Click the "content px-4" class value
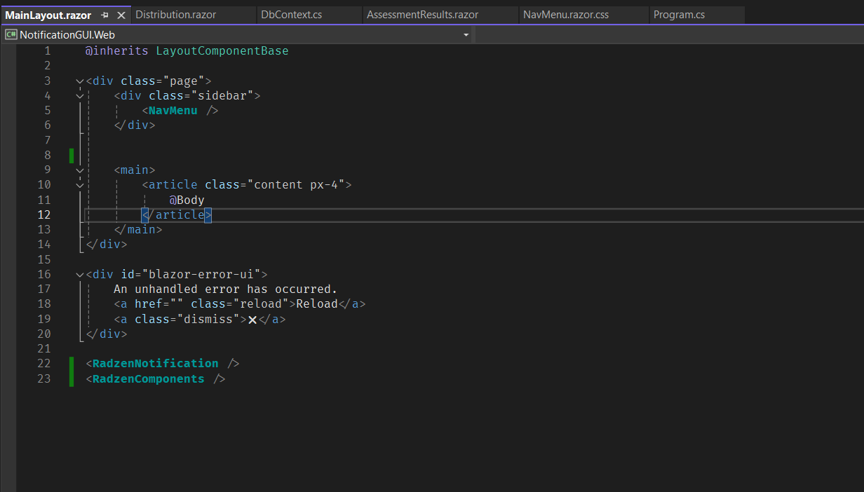 tap(295, 185)
